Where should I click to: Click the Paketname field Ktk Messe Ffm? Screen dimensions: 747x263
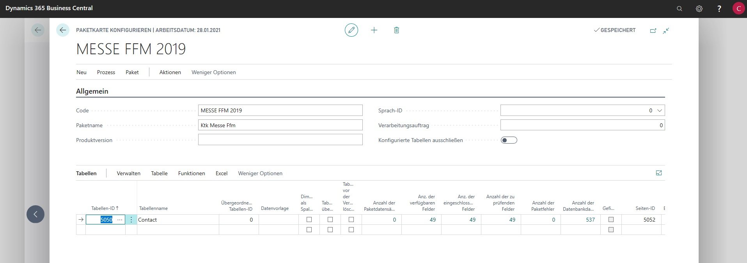click(x=280, y=125)
